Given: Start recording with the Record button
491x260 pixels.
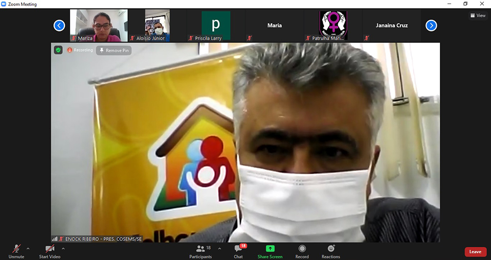Looking at the screenshot, I should click(302, 250).
